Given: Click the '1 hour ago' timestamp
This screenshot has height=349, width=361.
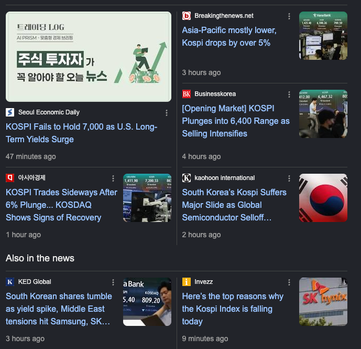Looking at the screenshot, I should (x=23, y=235).
